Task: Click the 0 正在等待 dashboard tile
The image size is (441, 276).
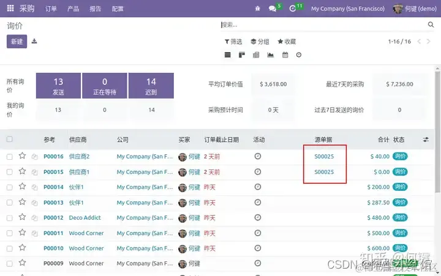Action: click(105, 86)
